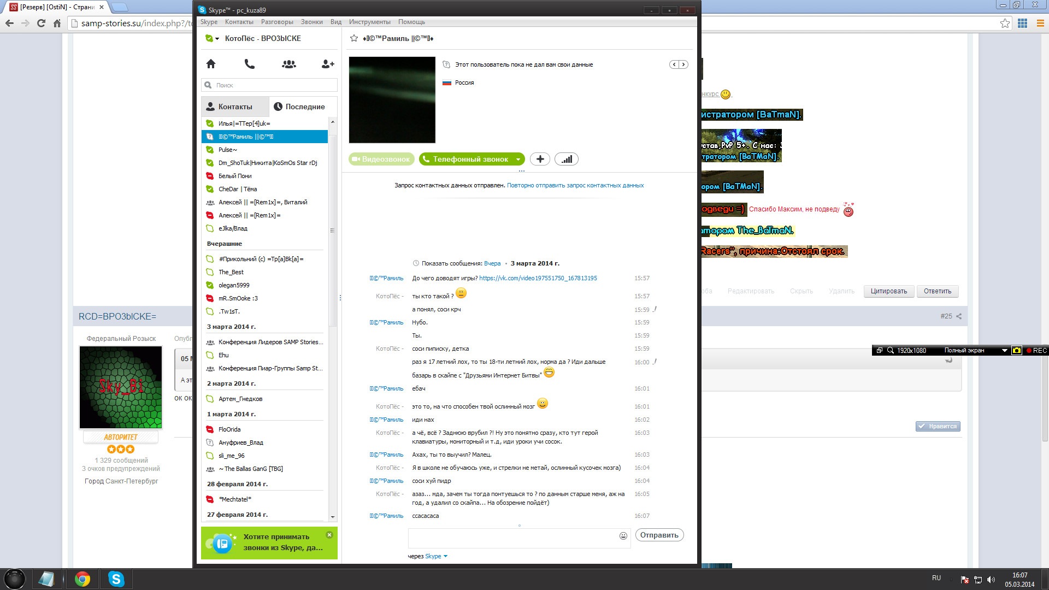Click the Ответить button on forum
The image size is (1049, 590).
(938, 291)
